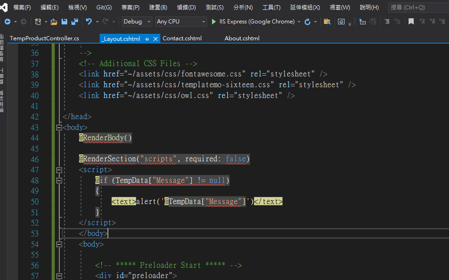Save all files with the double disk icon
The height and width of the screenshot is (280, 449).
click(75, 22)
